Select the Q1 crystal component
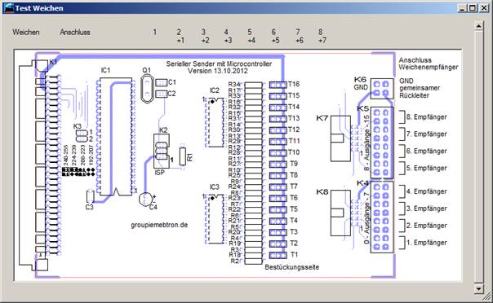The height and width of the screenshot is (303, 493). pos(147,89)
